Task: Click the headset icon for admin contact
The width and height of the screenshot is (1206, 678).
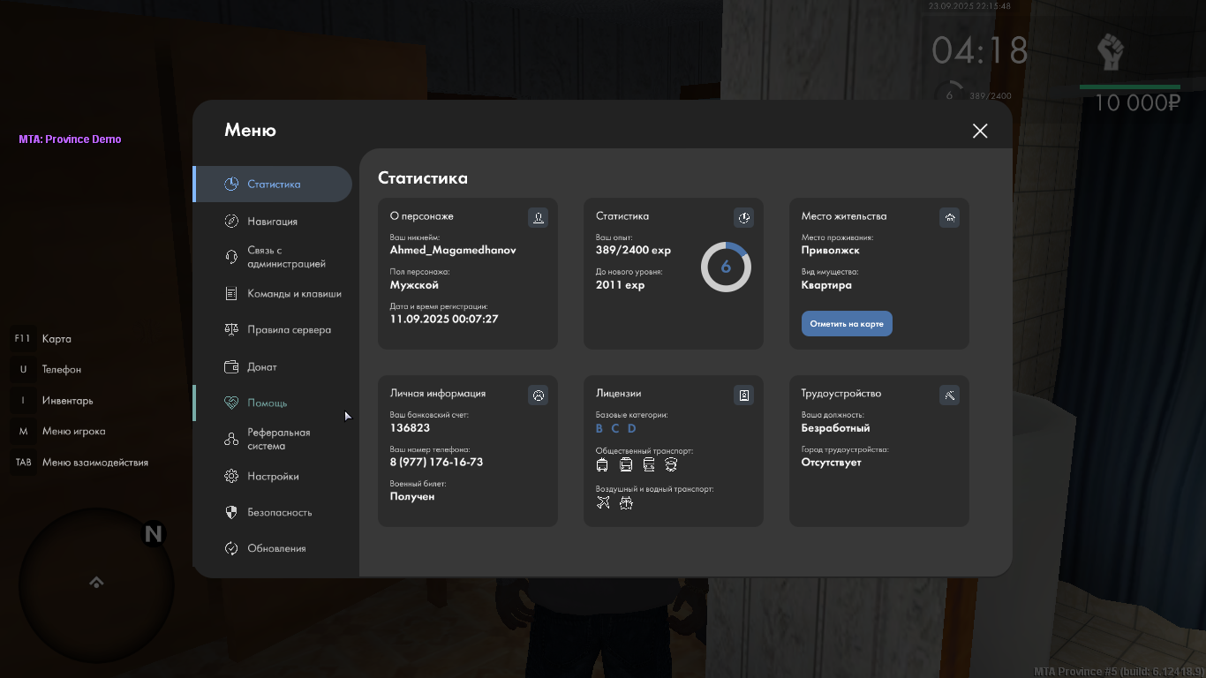Action: tap(231, 257)
